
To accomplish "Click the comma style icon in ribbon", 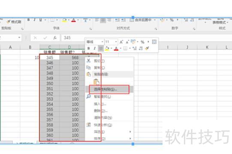I will point(178,20).
